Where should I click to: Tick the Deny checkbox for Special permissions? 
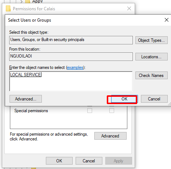112,110
